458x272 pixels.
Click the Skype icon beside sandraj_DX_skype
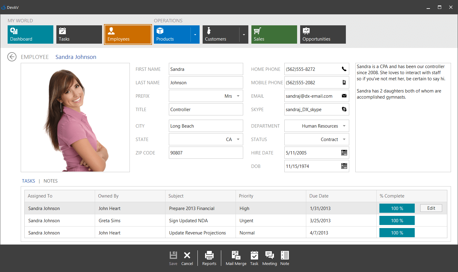point(344,109)
